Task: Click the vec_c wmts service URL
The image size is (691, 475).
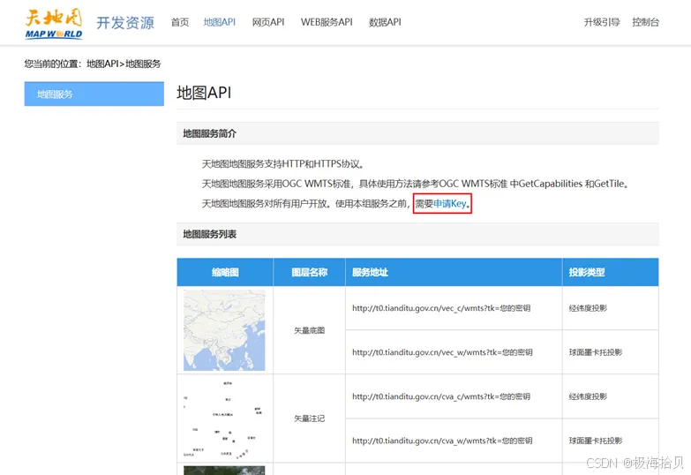Action: click(441, 308)
